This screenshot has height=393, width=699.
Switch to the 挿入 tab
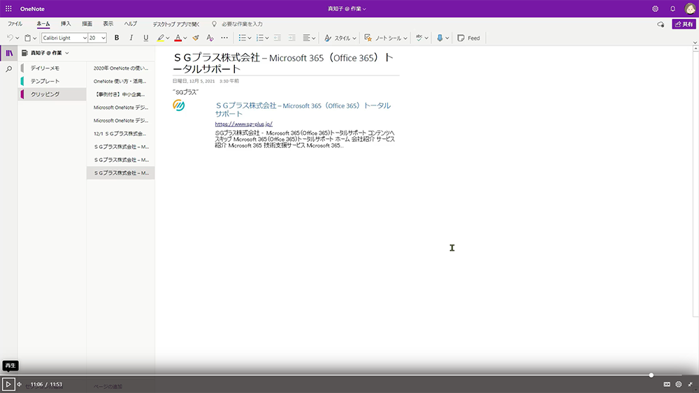click(66, 24)
